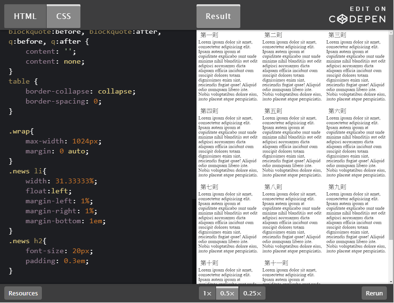Click the 'q:before, q:after {' code line
The width and height of the screenshot is (394, 303).
(x=49, y=41)
